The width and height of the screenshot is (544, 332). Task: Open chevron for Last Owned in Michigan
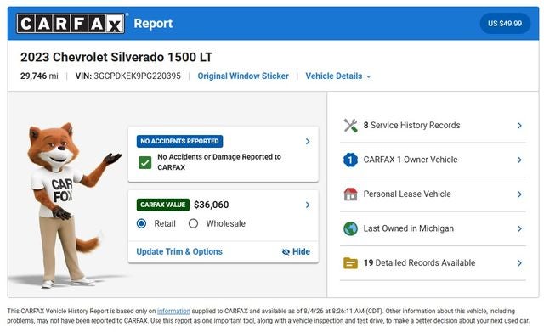(x=519, y=228)
